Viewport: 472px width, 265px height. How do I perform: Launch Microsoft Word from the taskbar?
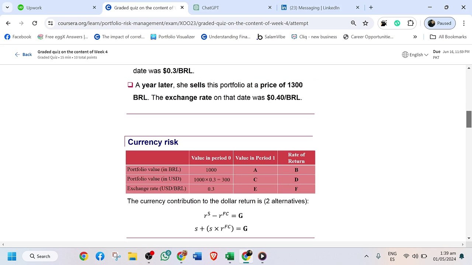pos(197,256)
